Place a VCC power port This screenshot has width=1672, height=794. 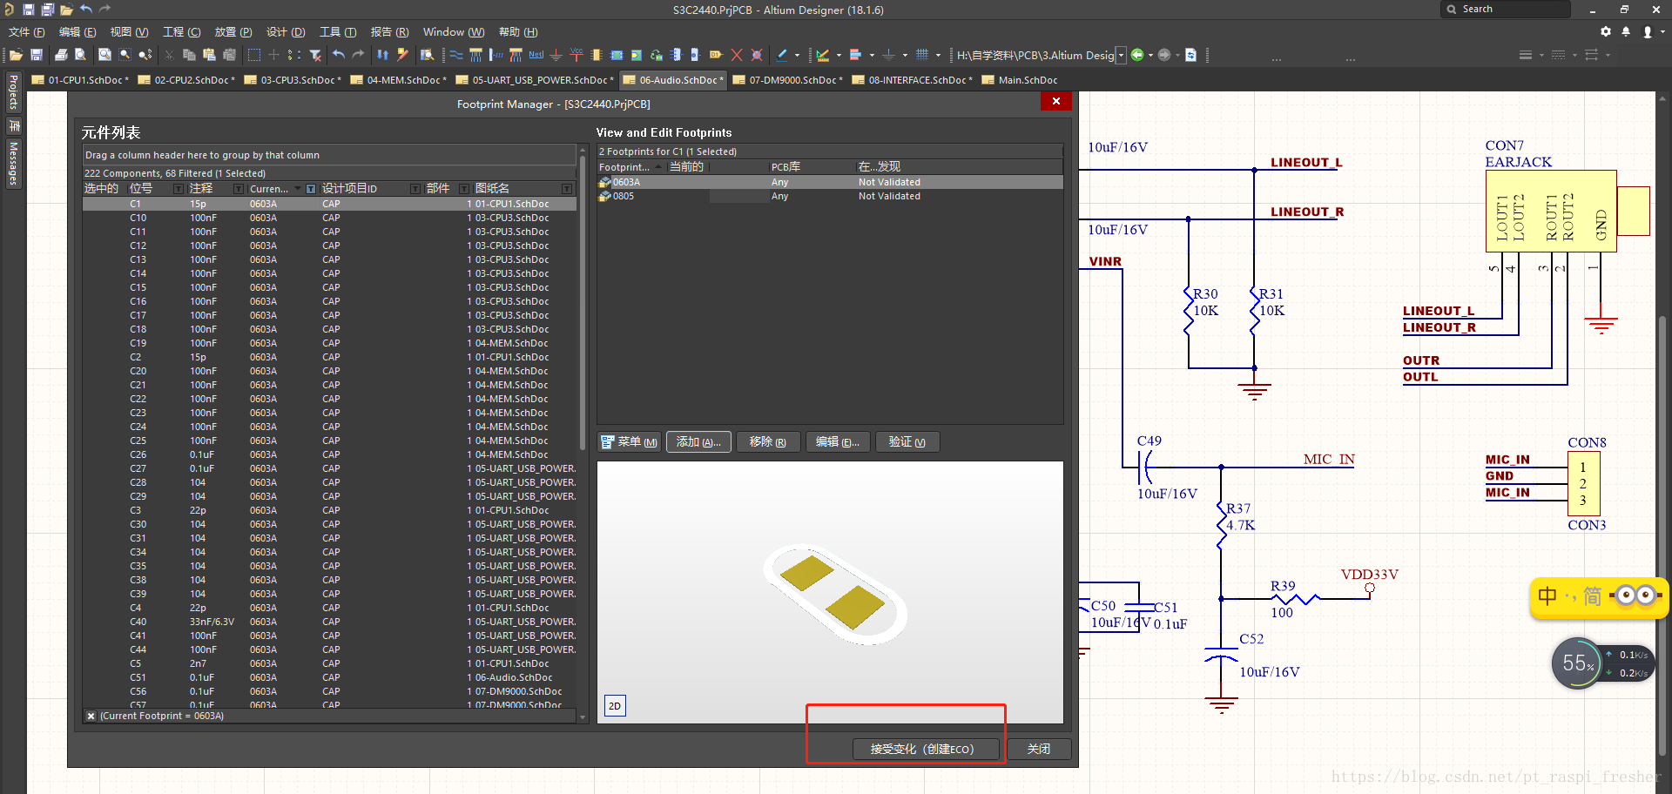coord(576,55)
